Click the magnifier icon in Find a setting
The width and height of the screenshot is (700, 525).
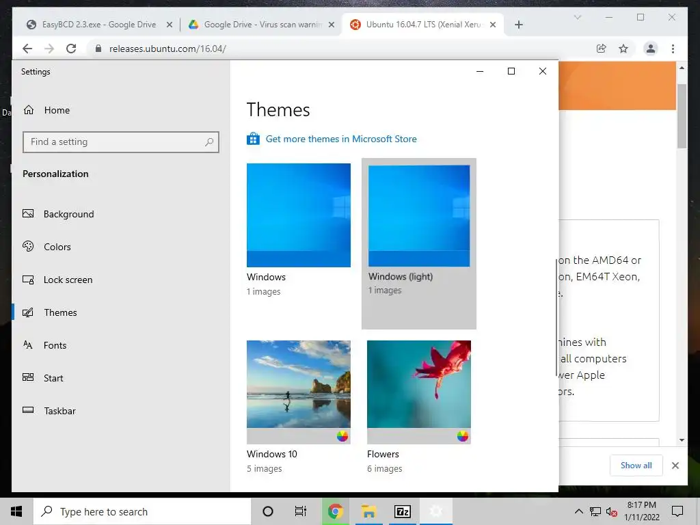(209, 142)
